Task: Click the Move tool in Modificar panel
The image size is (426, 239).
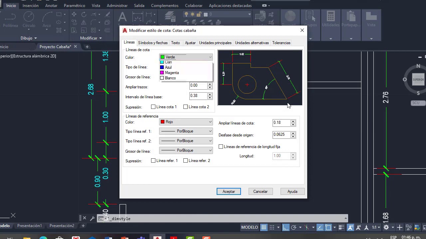Action: (74, 14)
